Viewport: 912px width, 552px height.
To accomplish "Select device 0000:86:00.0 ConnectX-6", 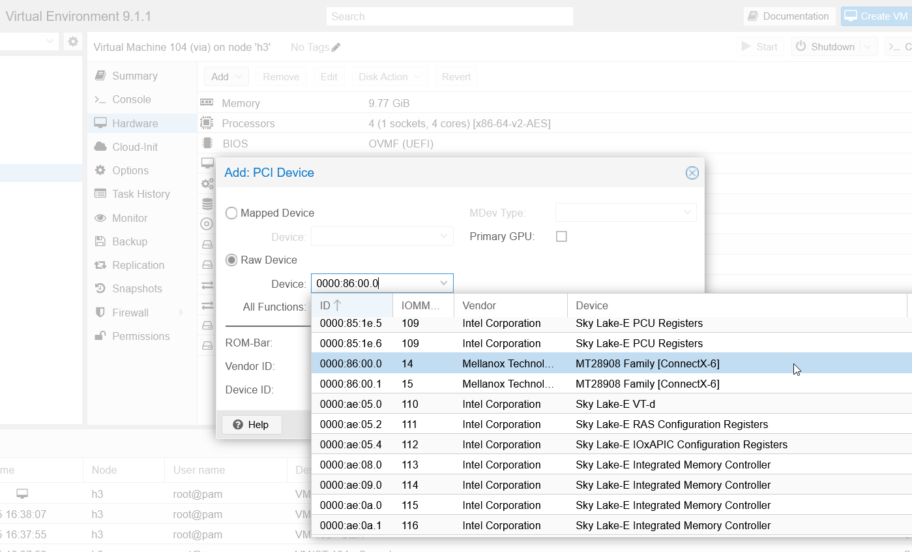I will click(x=611, y=363).
